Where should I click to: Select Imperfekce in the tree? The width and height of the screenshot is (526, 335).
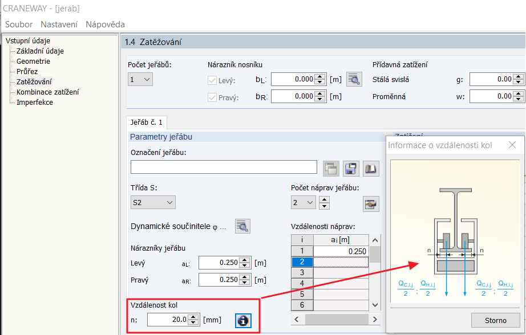pos(35,102)
